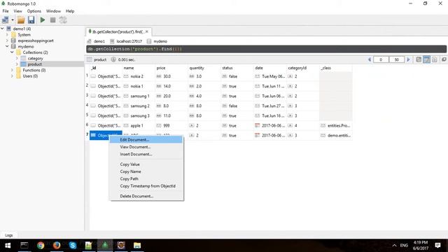Open Firefox from the taskbar
Screen dimensions: 448x252
[x=57, y=246]
